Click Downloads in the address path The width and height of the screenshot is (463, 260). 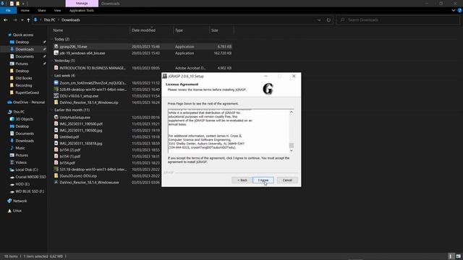71,20
